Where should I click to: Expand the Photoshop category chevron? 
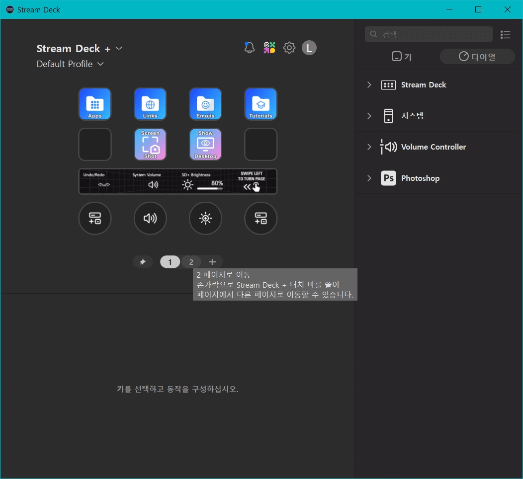point(369,178)
